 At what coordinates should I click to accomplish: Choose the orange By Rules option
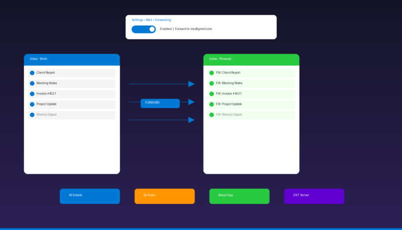164,196
